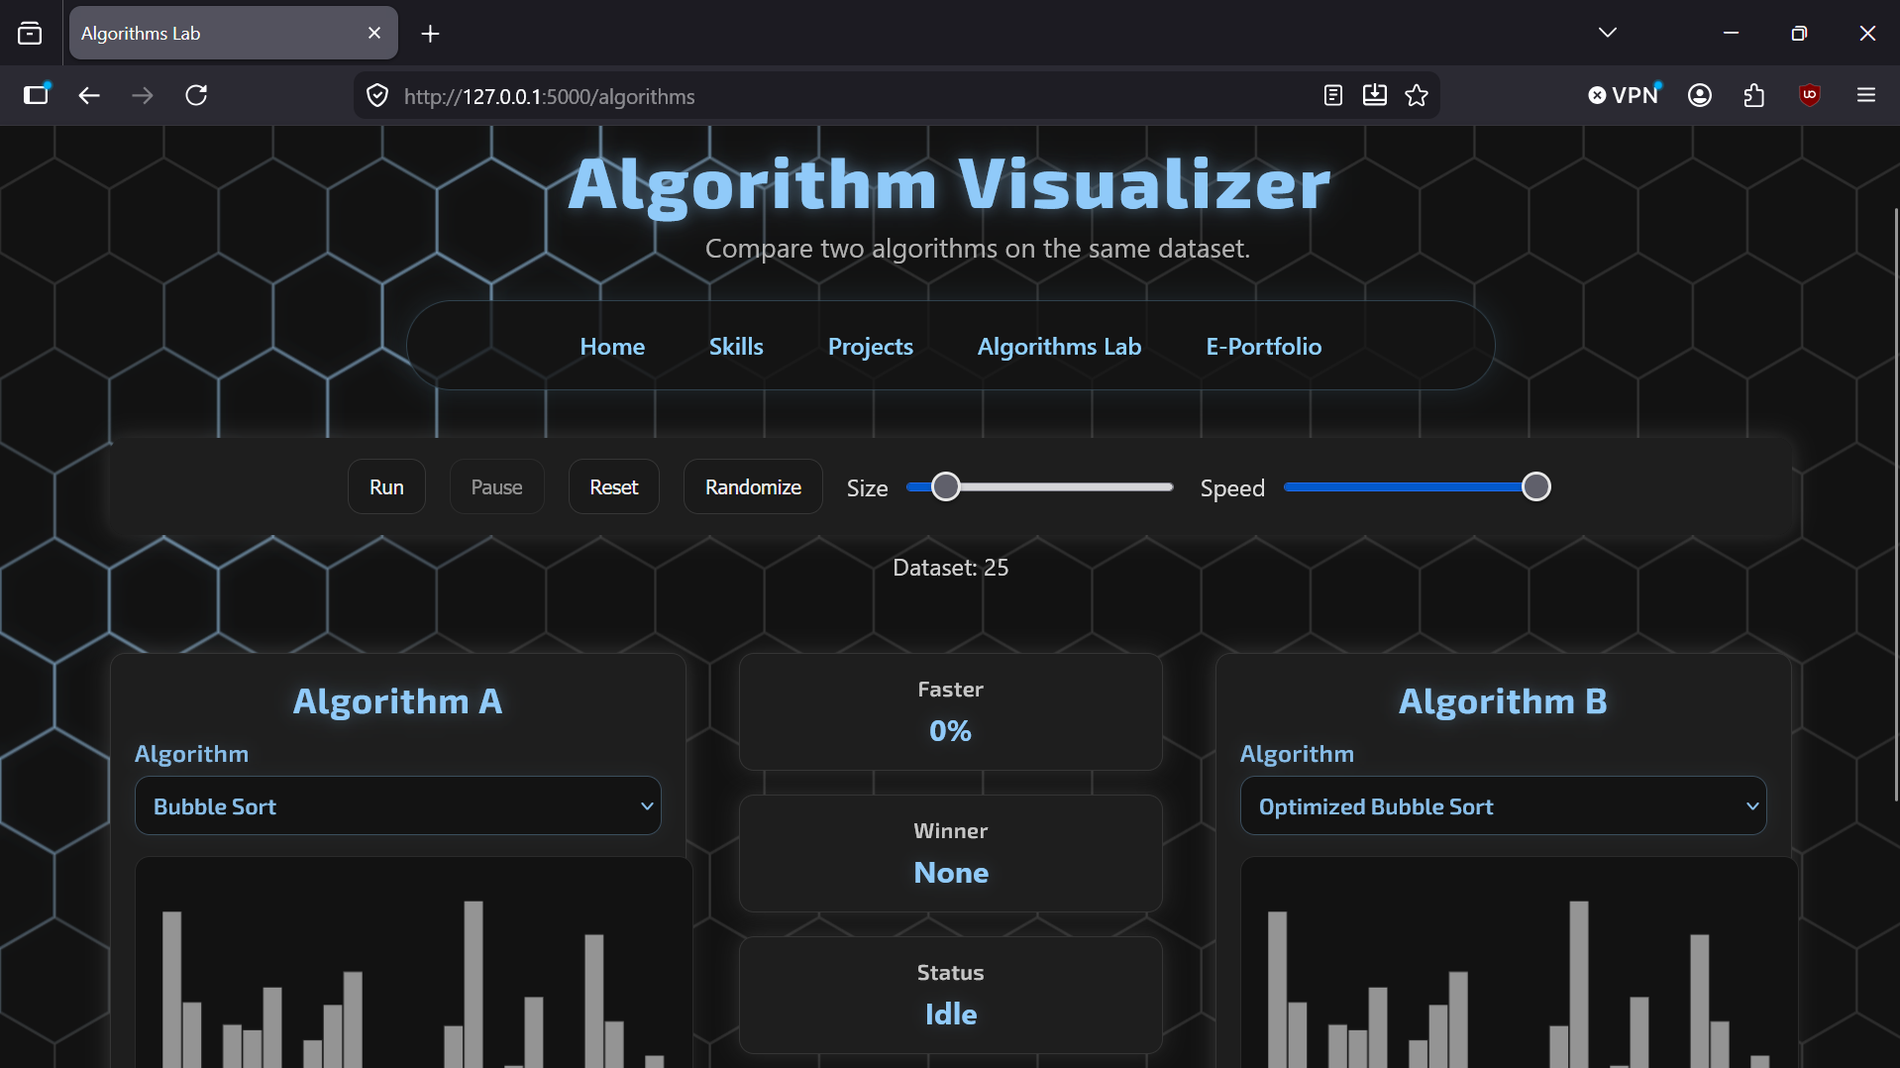Viewport: 1900px width, 1068px height.
Task: Close the Algorithms Lab browser tab
Action: (374, 33)
